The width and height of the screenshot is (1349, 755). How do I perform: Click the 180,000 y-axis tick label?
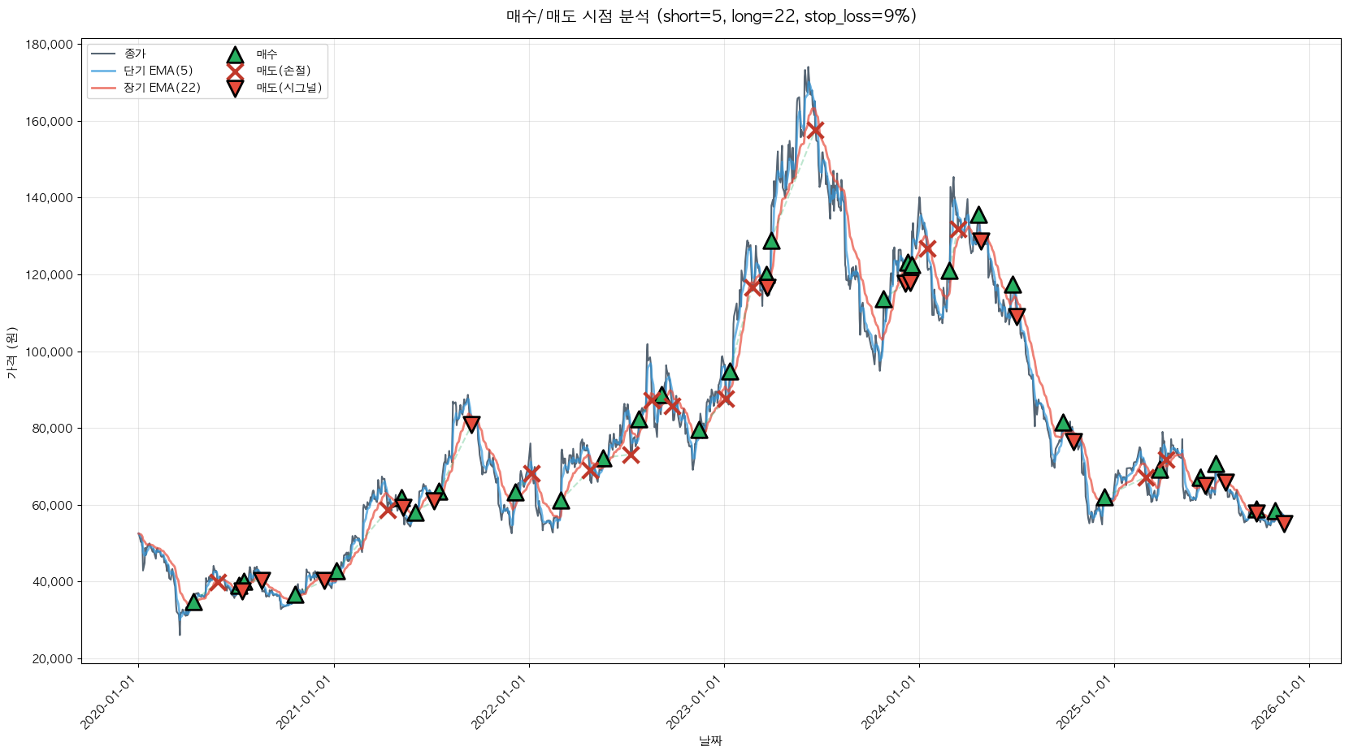[x=50, y=45]
